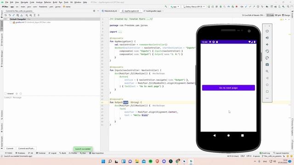Tap Go to next page button in emulator
Screen dimensions: 294x165
tap(228, 88)
